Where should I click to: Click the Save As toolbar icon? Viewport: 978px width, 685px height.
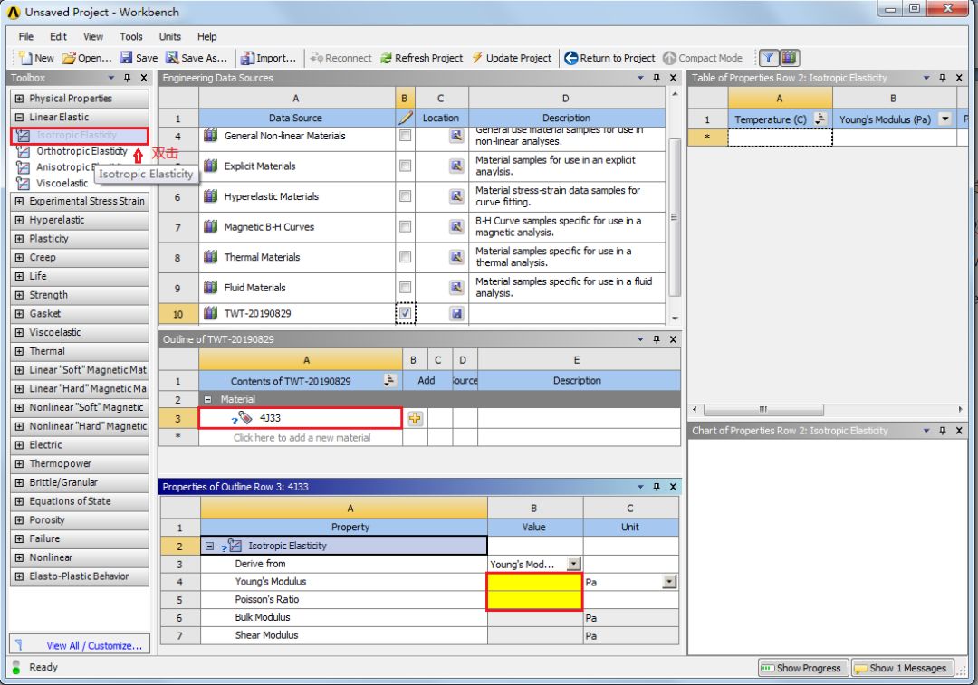pyautogui.click(x=172, y=58)
